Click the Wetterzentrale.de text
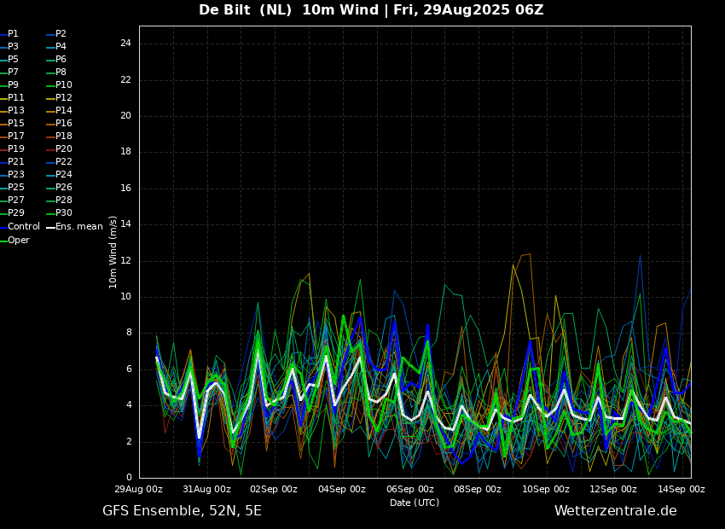Image resolution: width=725 pixels, height=529 pixels. 616,511
